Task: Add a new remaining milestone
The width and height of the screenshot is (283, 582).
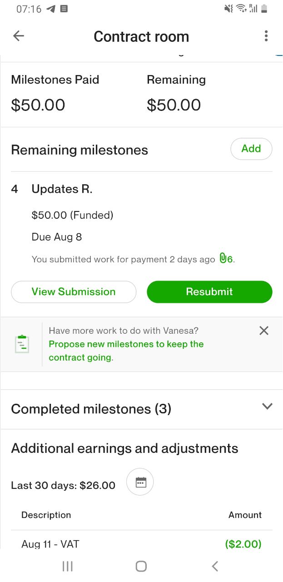Action: [251, 149]
